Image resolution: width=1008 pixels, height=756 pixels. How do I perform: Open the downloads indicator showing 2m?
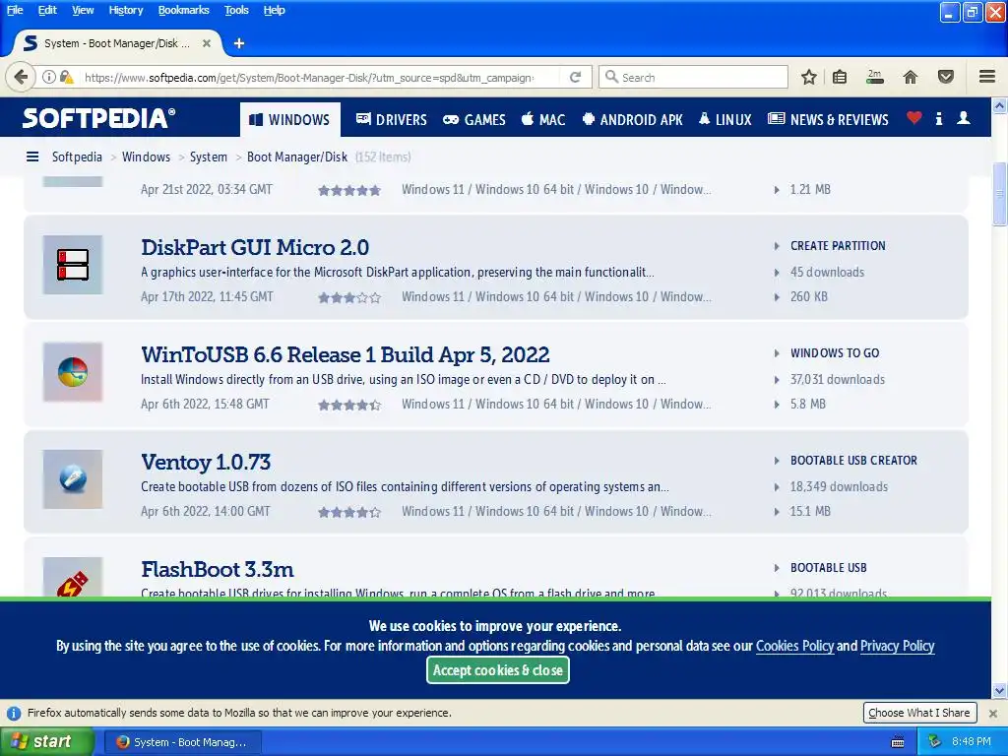coord(875,77)
